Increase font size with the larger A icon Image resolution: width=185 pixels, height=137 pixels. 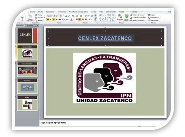66,16
